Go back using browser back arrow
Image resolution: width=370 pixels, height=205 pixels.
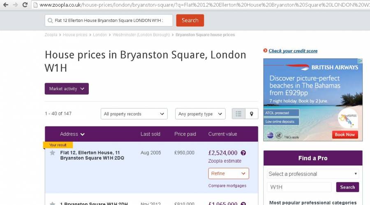pyautogui.click(x=6, y=5)
